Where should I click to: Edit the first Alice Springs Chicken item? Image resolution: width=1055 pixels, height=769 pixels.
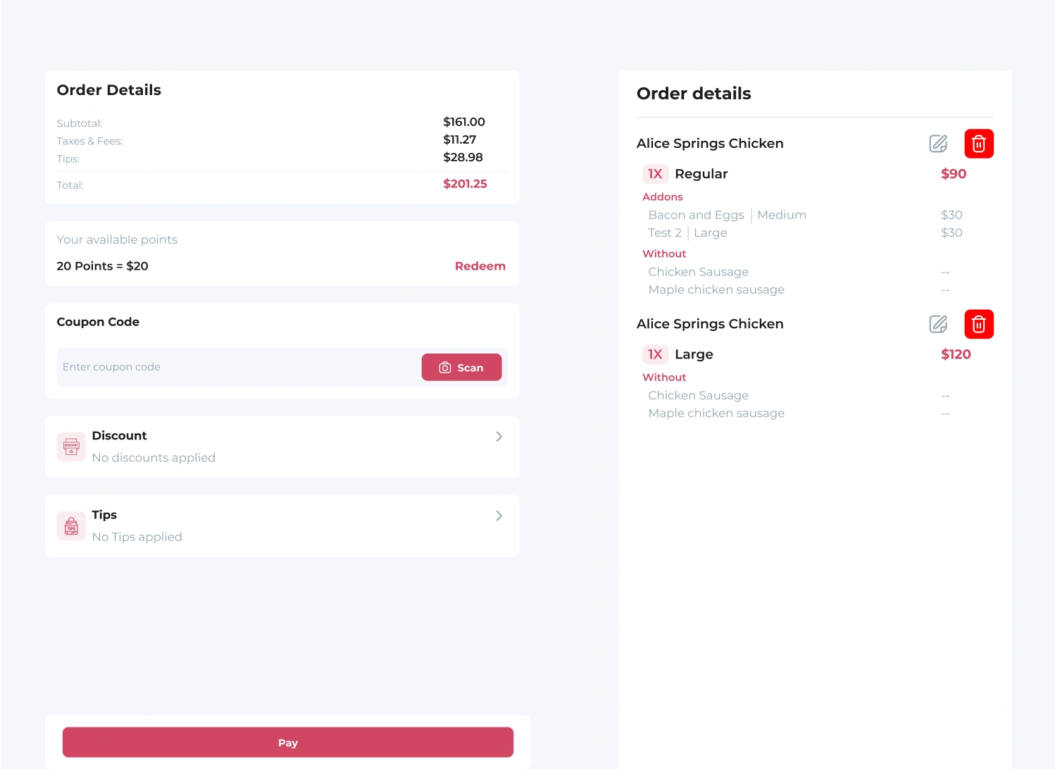[938, 144]
